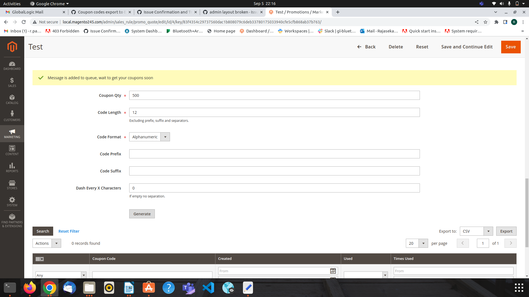Open the Reports sidebar section
The width and height of the screenshot is (529, 297).
(x=12, y=167)
